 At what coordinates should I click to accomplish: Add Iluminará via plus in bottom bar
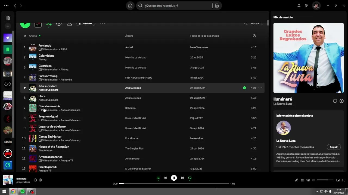point(41,180)
